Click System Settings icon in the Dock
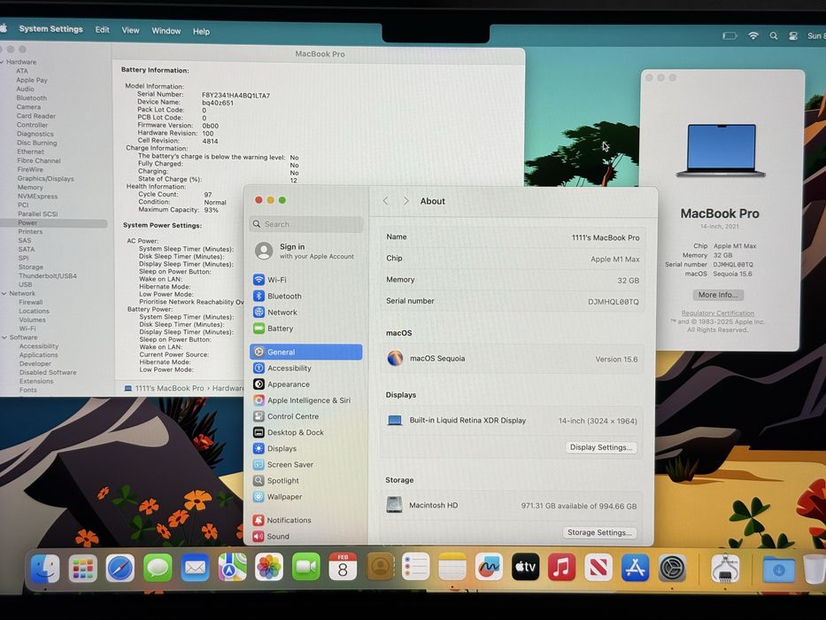 click(x=672, y=569)
